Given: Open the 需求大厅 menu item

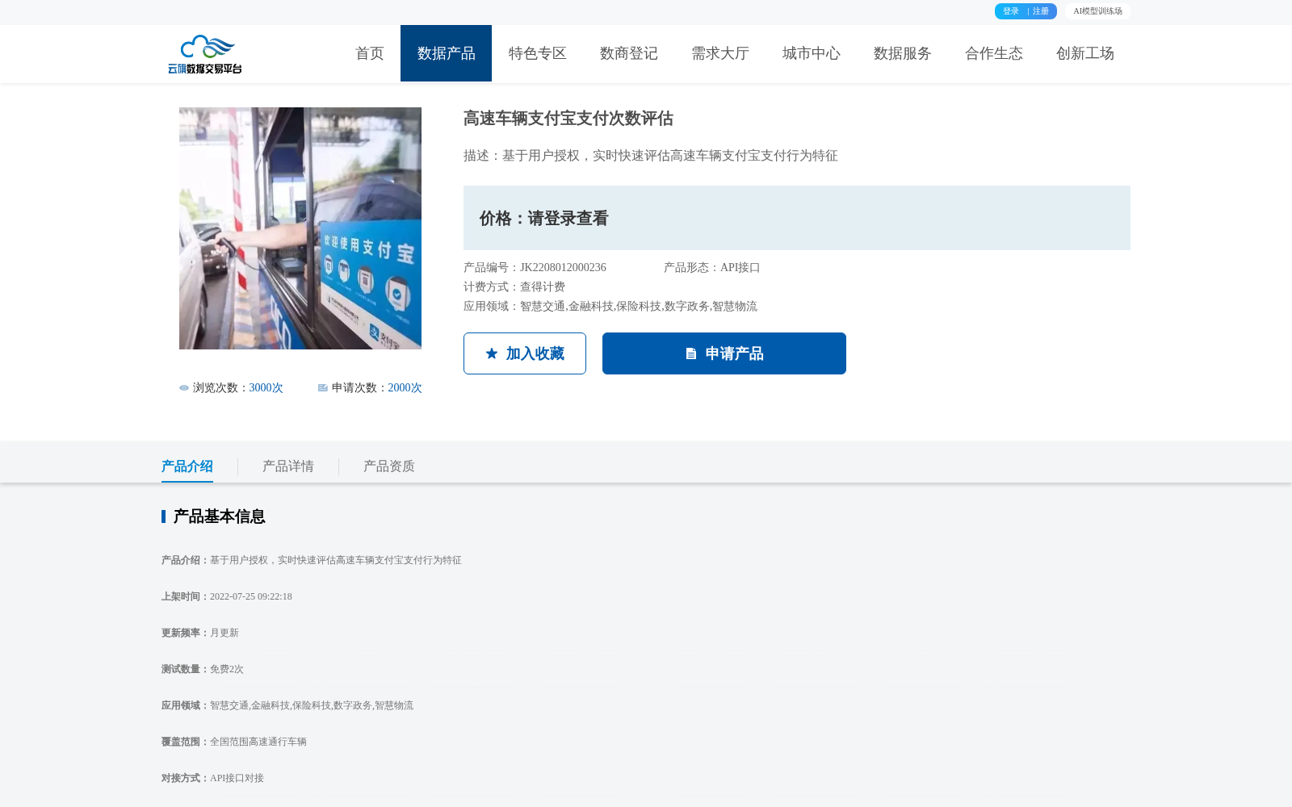Looking at the screenshot, I should [720, 53].
